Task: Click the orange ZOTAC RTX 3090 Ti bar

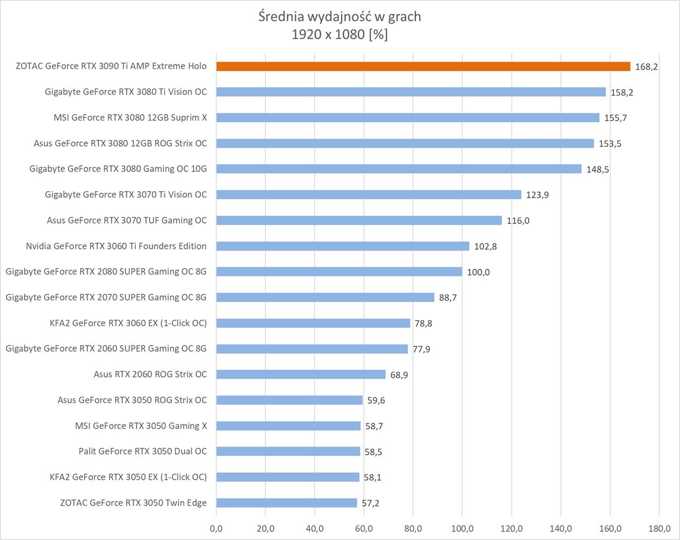Action: click(423, 66)
